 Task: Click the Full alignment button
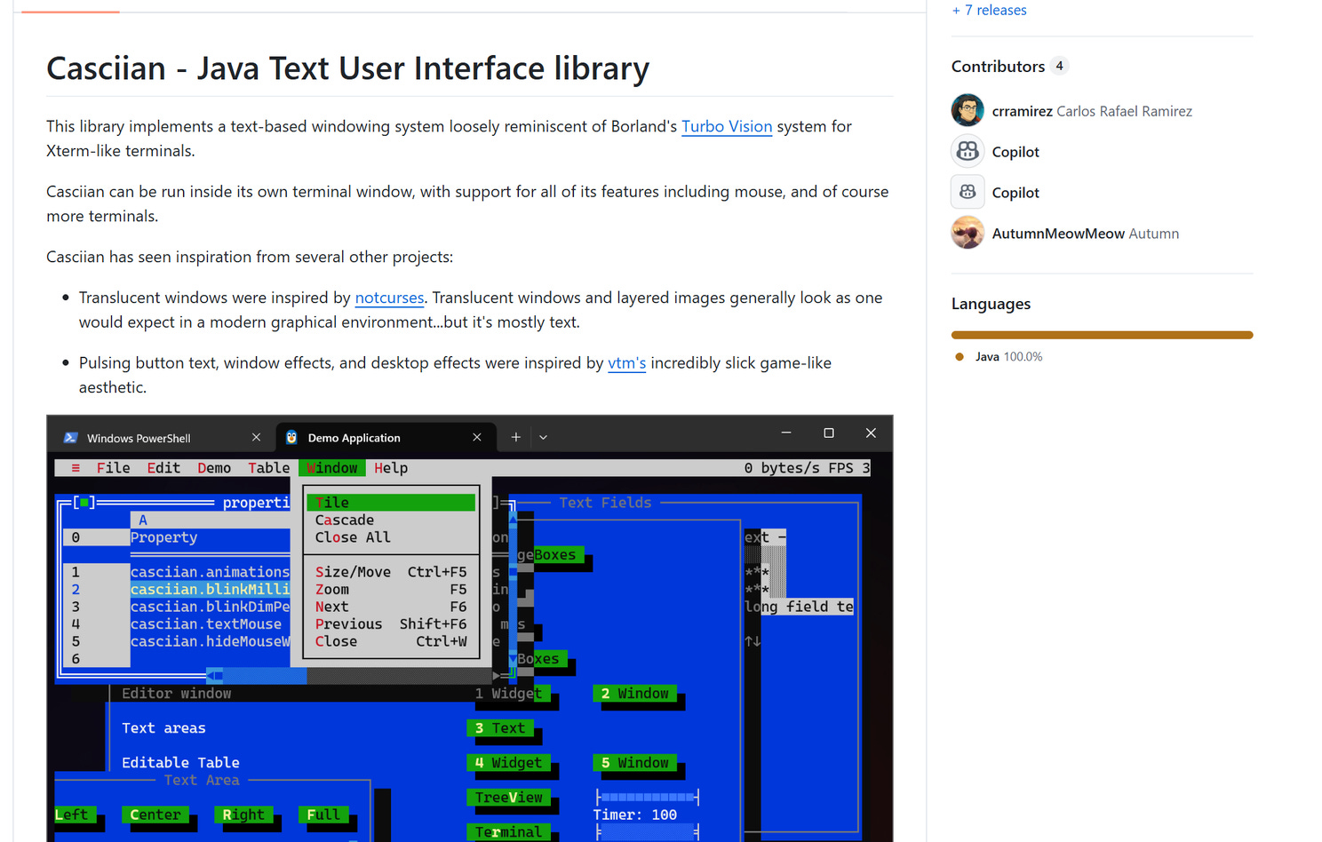323,814
